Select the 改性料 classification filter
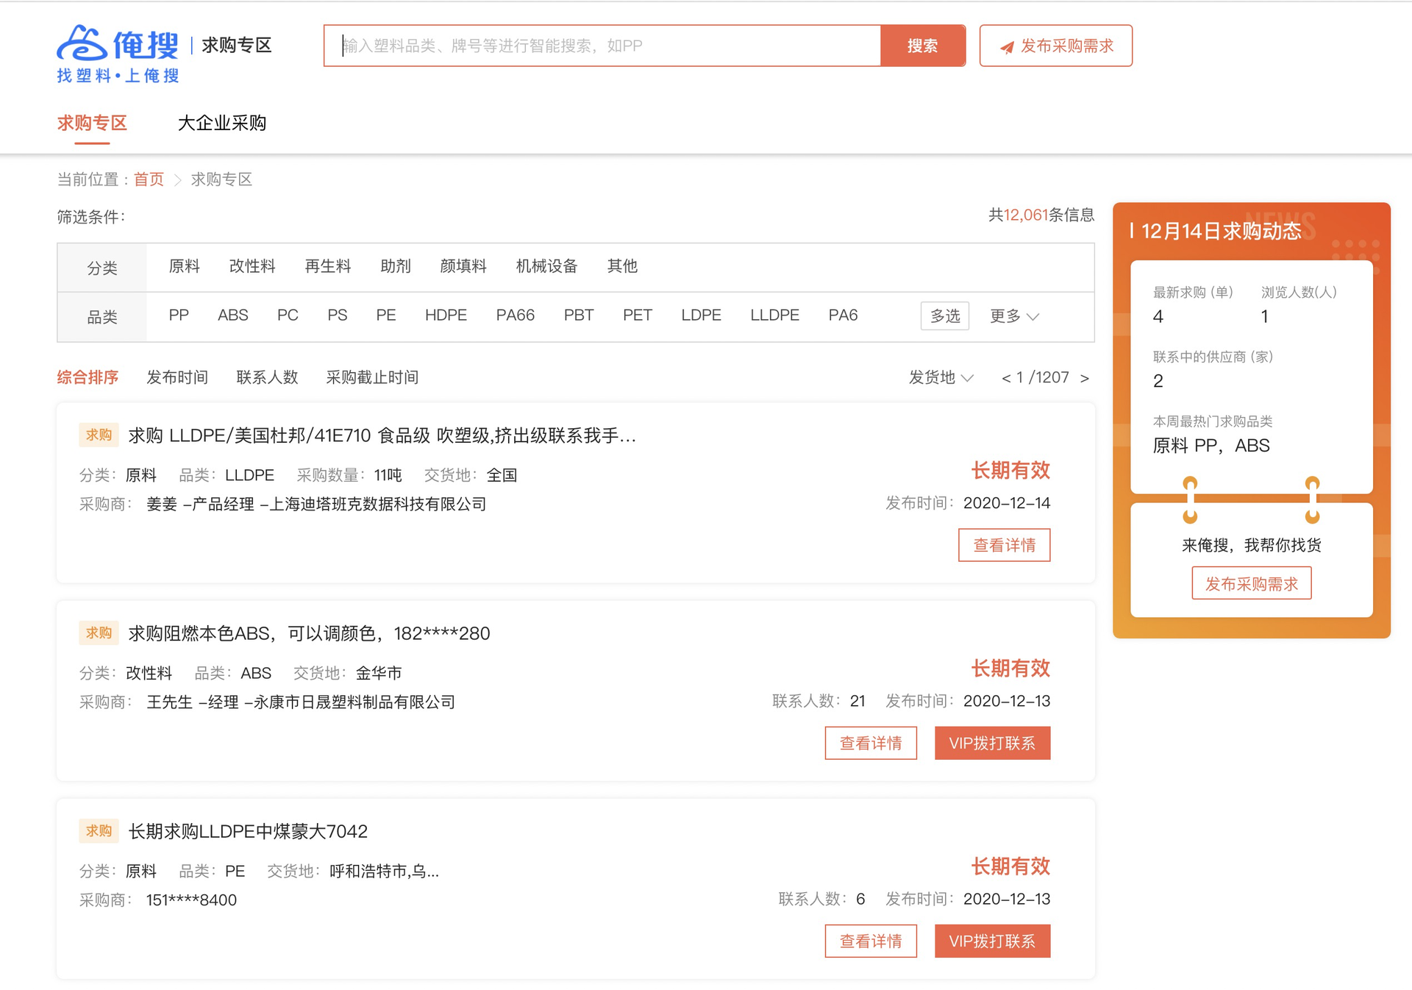Image resolution: width=1412 pixels, height=990 pixels. pos(252,266)
